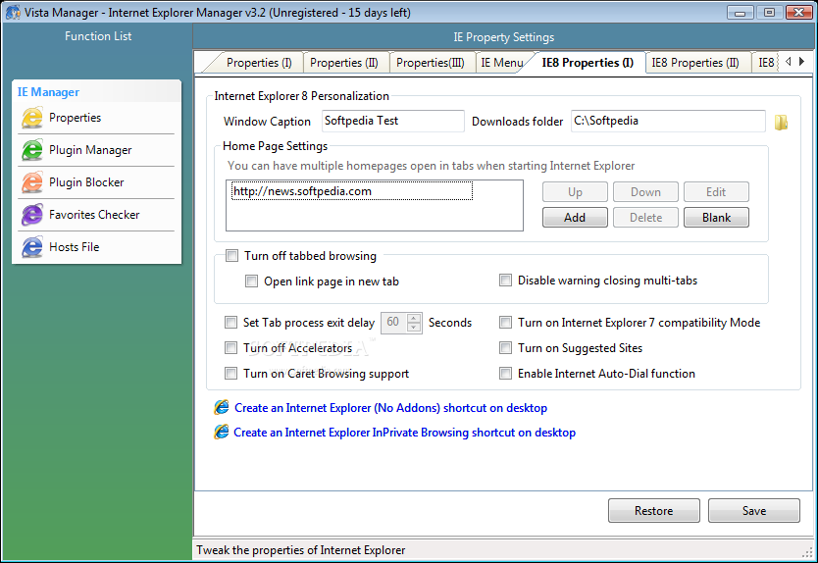Toggle Disable warning closing multi-tabs
This screenshot has height=563, width=818.
pyautogui.click(x=505, y=281)
